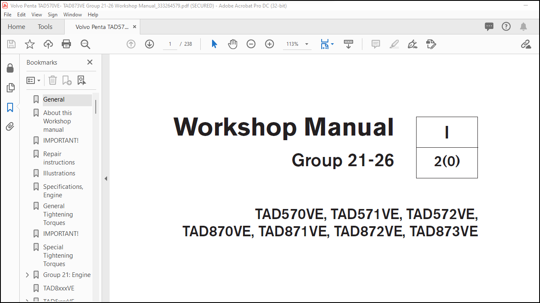Click the stamp tool icon

[431, 44]
